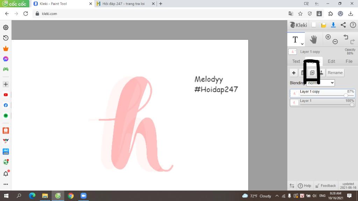Create a new blank image
The width and height of the screenshot is (358, 201).
coord(314,25)
